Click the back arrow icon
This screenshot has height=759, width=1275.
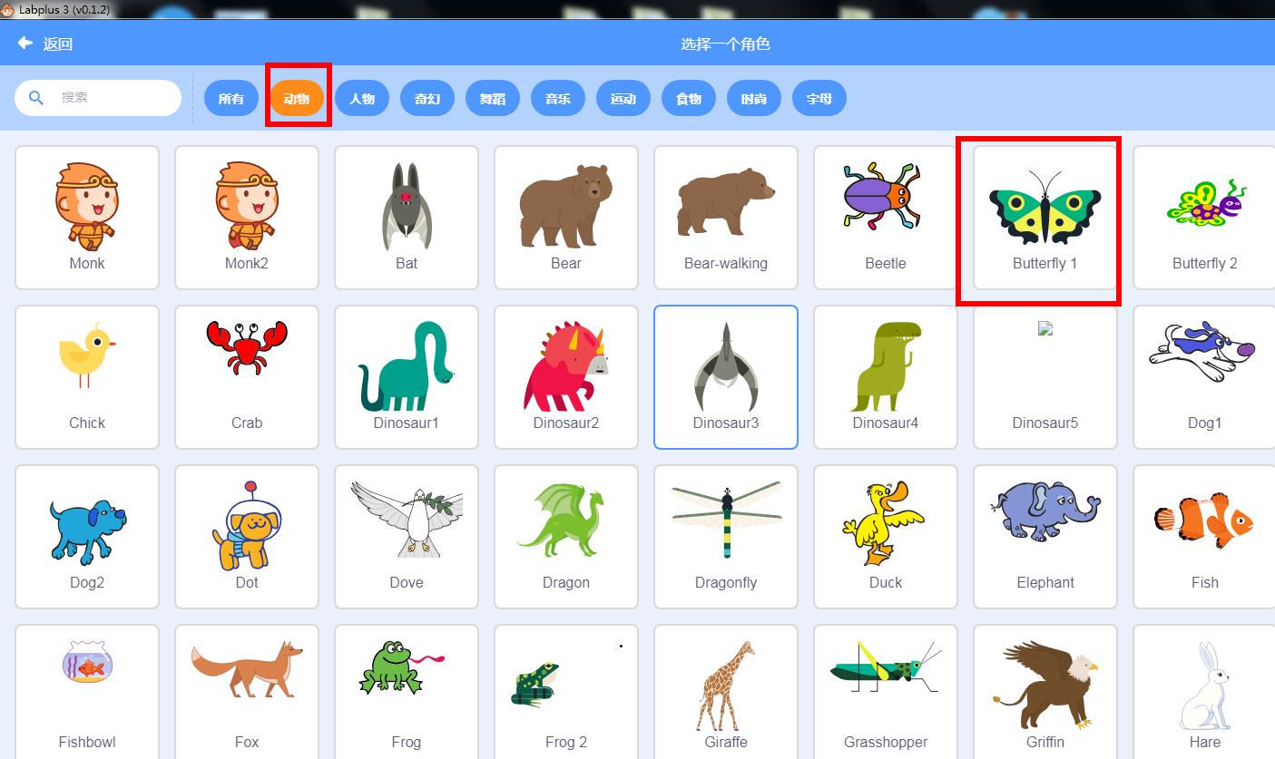pos(25,44)
